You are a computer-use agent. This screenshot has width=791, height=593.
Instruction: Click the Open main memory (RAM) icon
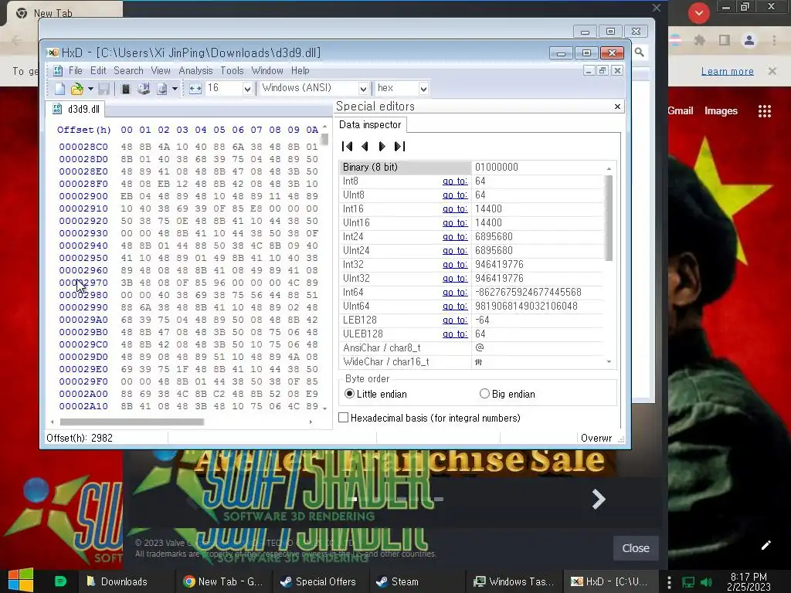tap(126, 89)
